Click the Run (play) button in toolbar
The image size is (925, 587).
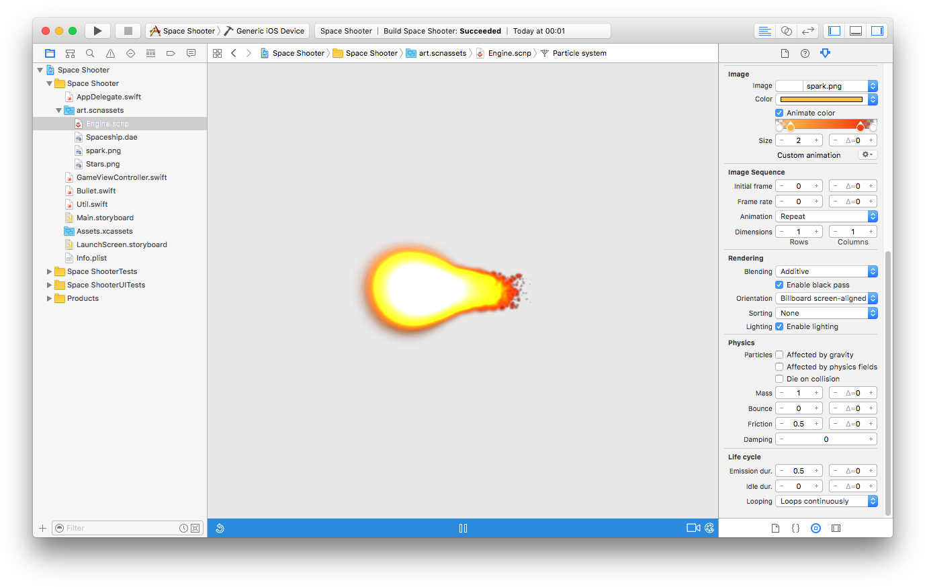pyautogui.click(x=97, y=31)
